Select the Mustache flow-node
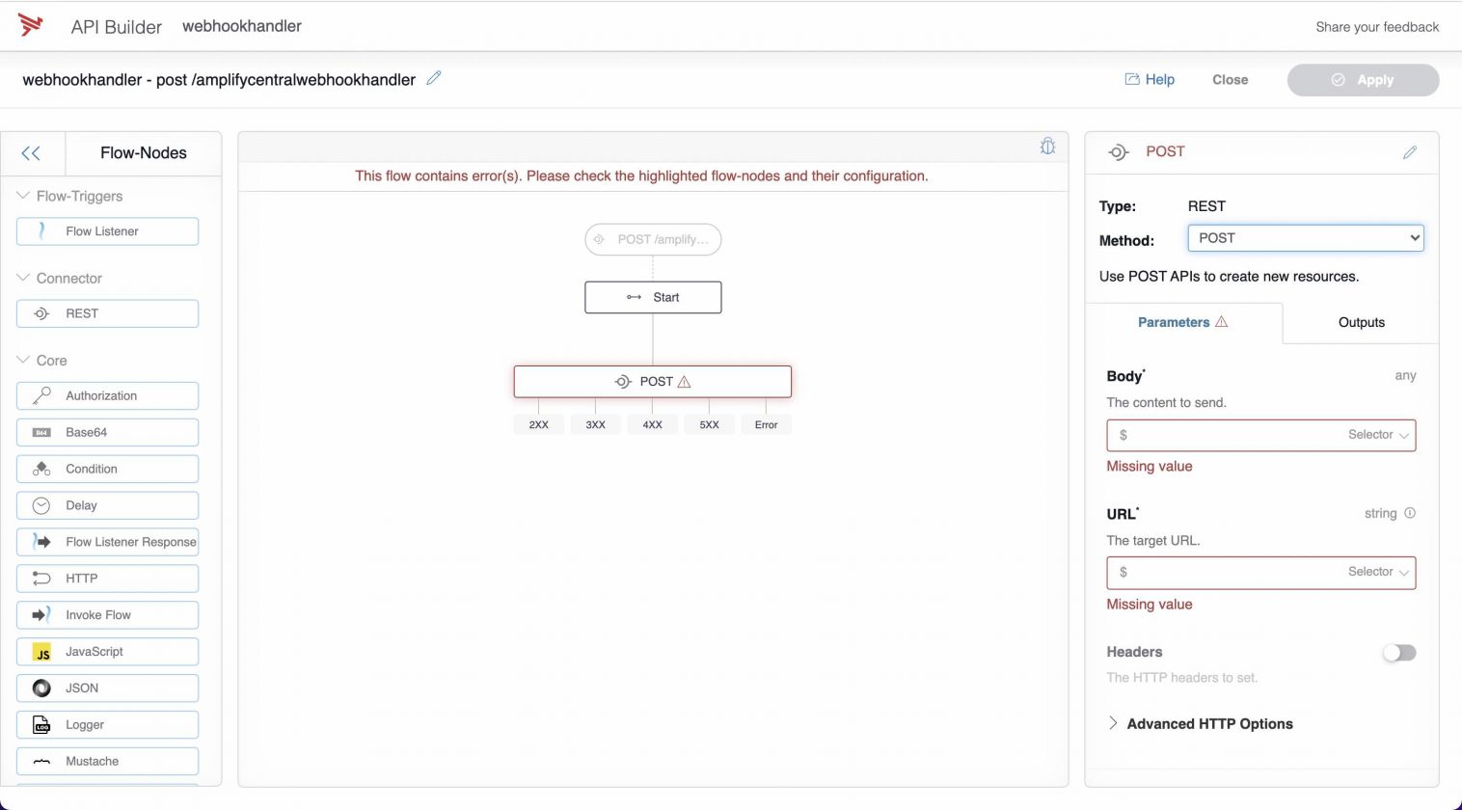Screen dimensions: 1462x810 coord(107,761)
